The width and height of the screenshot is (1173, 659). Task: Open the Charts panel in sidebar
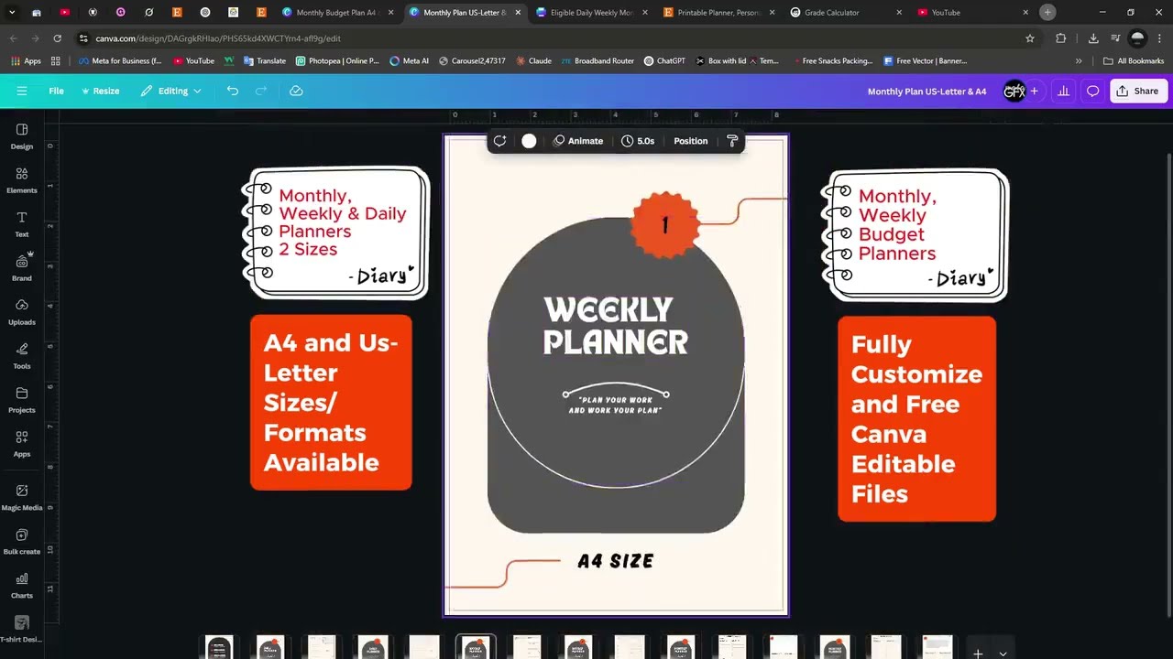pos(22,585)
